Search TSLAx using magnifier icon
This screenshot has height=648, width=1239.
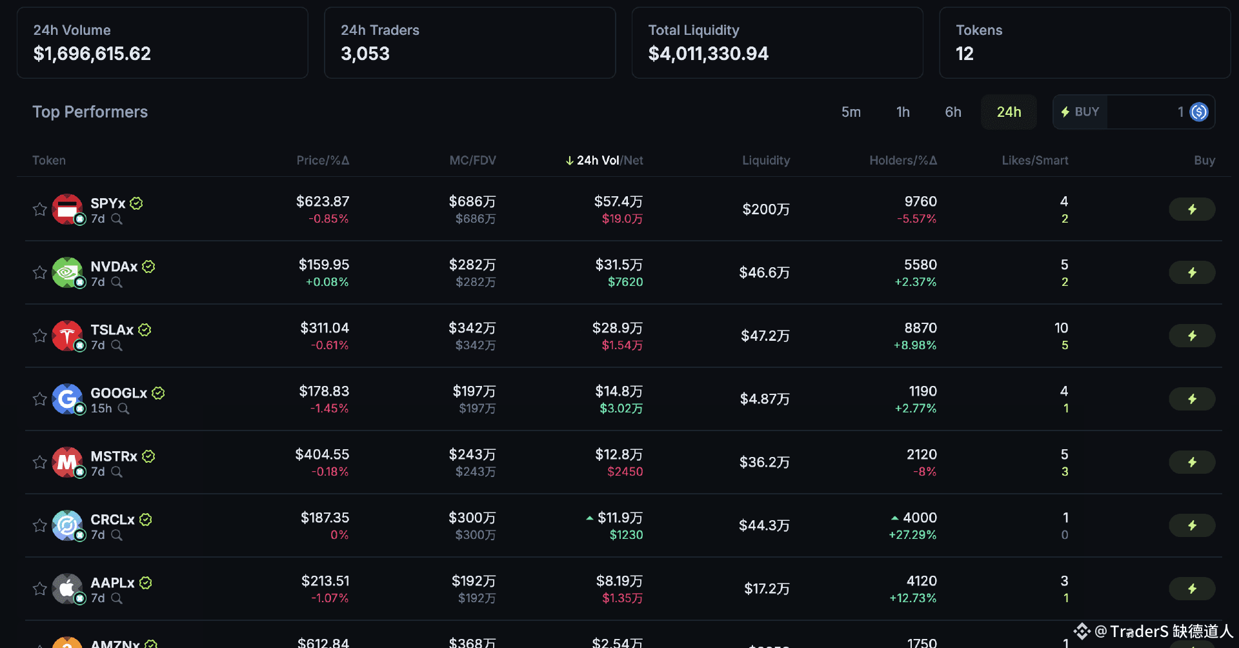(117, 345)
